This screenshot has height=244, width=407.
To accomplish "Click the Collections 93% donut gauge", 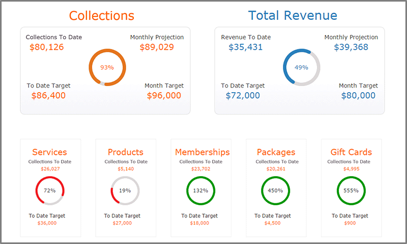I will click(x=107, y=67).
